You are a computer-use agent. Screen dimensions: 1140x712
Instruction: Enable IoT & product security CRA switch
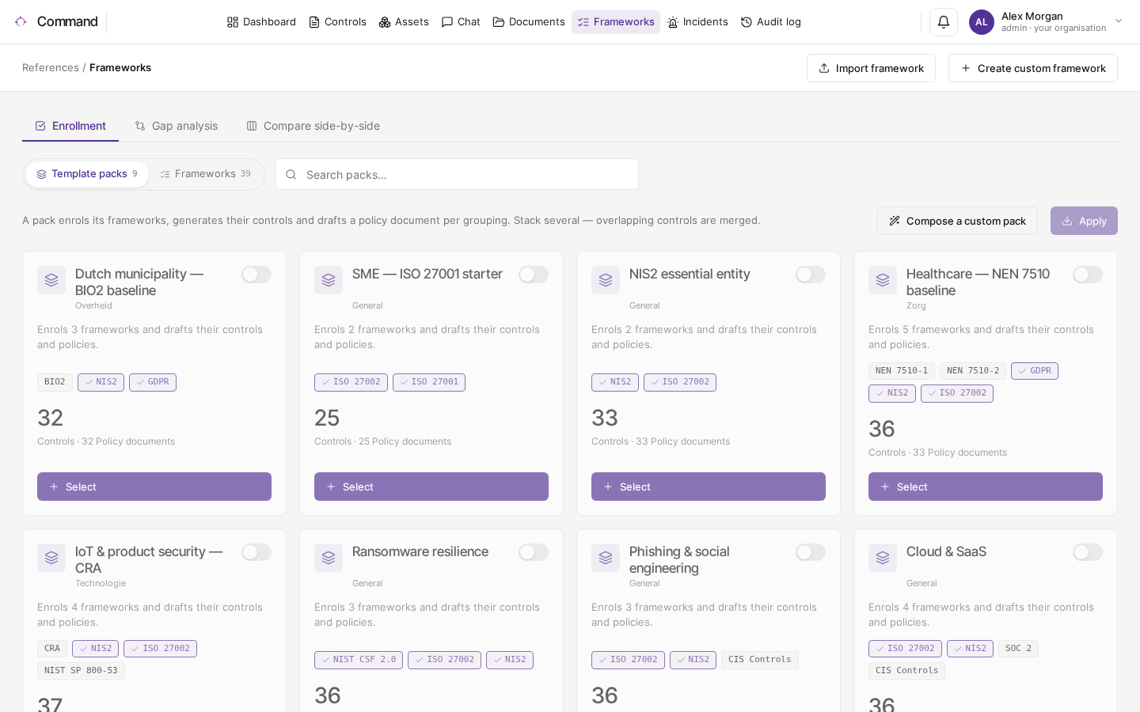(x=256, y=552)
